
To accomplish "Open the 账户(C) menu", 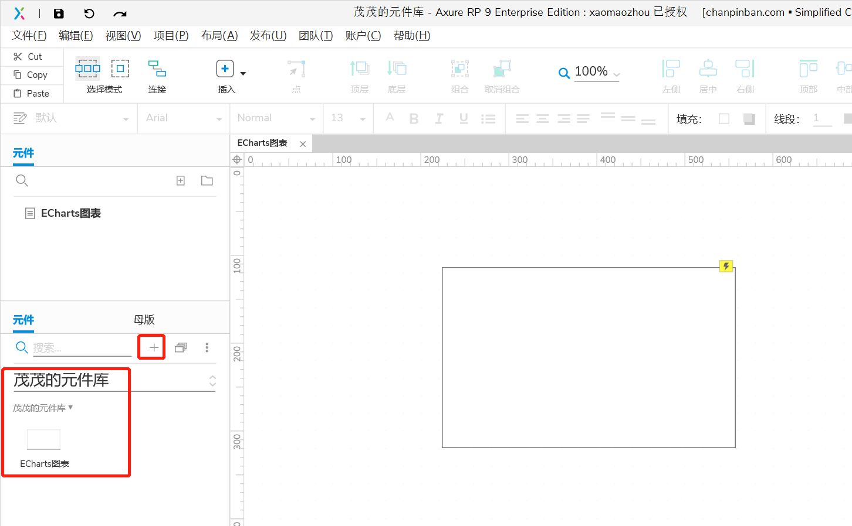I will [x=363, y=36].
